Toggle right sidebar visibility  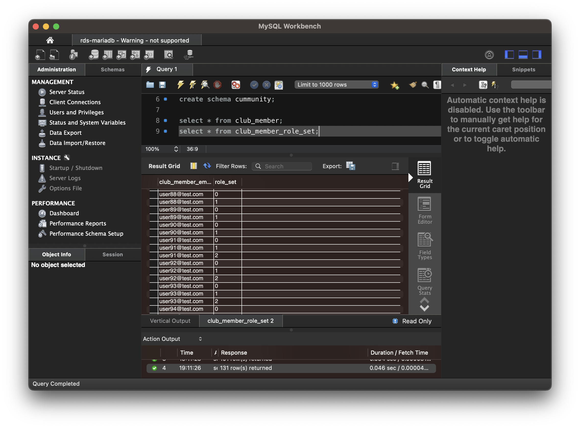pos(537,55)
